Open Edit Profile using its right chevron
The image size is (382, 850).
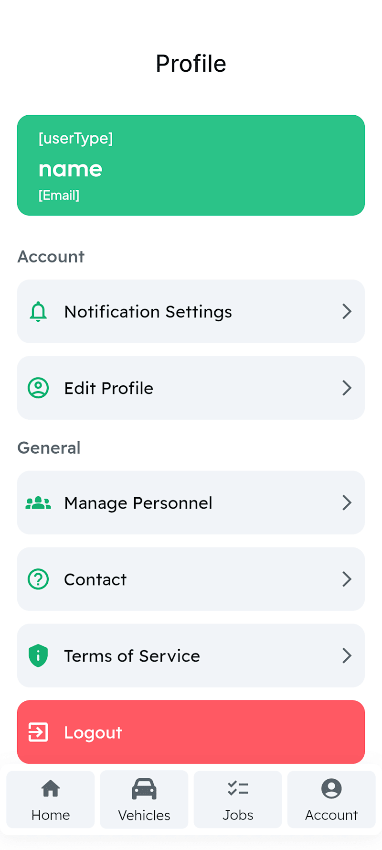click(347, 388)
